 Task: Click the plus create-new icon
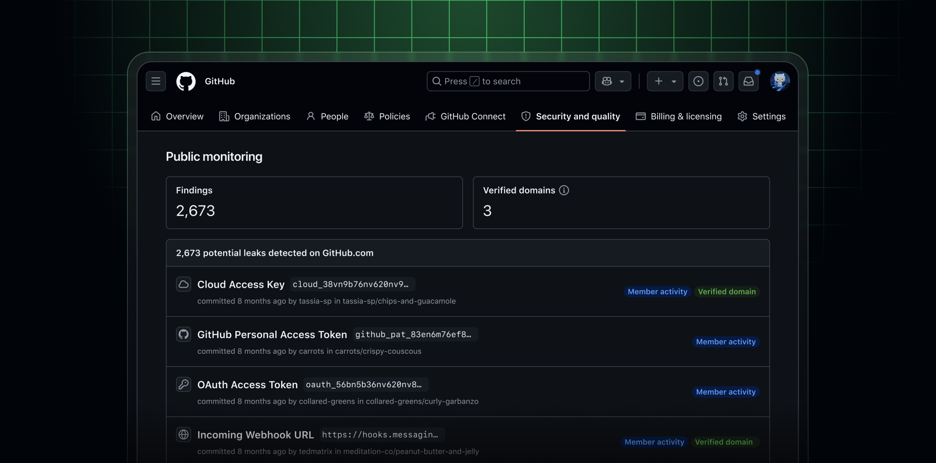click(x=658, y=81)
